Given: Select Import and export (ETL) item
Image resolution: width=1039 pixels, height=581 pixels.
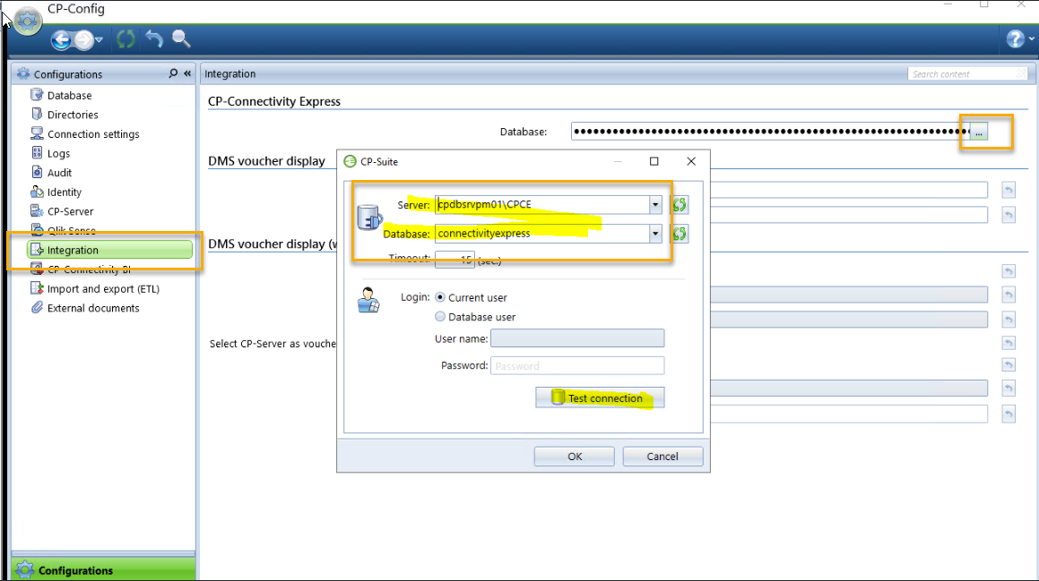Looking at the screenshot, I should (x=103, y=289).
